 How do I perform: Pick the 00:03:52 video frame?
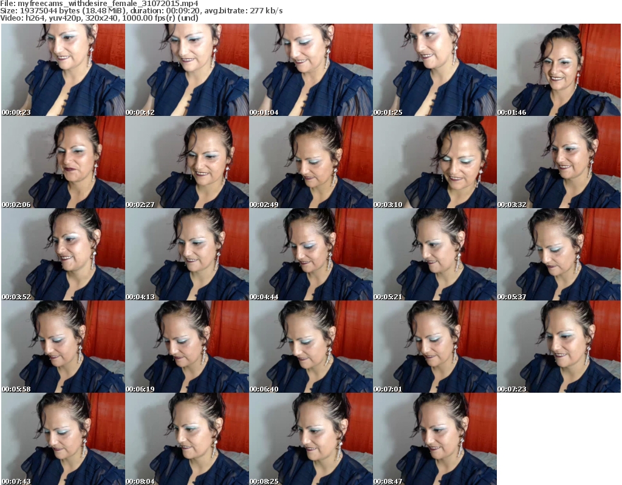(x=63, y=254)
